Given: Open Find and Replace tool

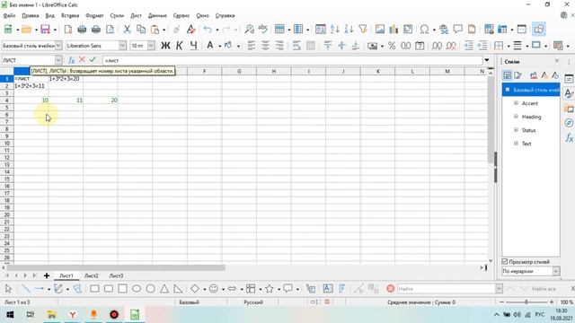Looking at the screenshot, I should point(250,30).
